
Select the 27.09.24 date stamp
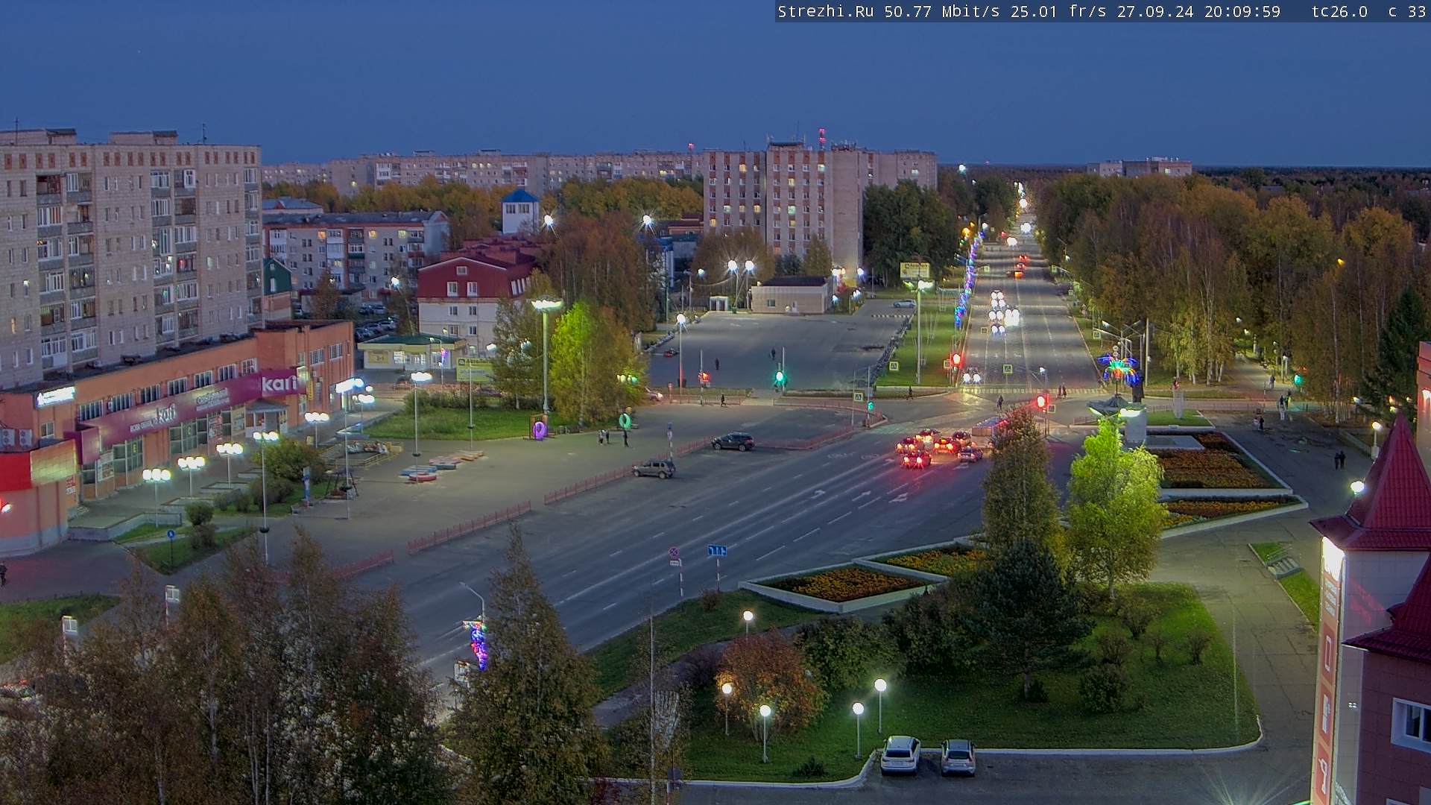point(1155,12)
